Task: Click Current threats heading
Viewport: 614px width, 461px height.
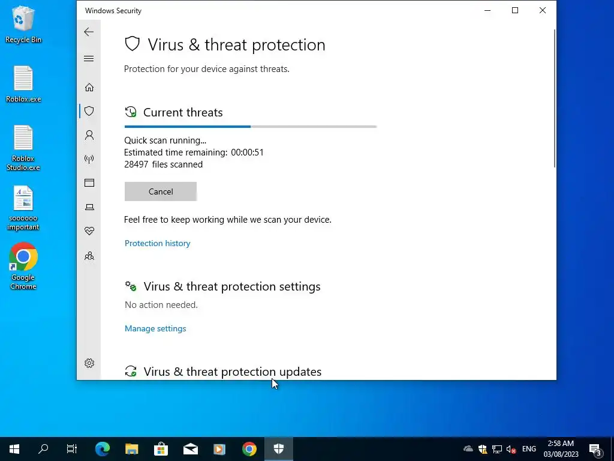Action: pyautogui.click(x=183, y=112)
